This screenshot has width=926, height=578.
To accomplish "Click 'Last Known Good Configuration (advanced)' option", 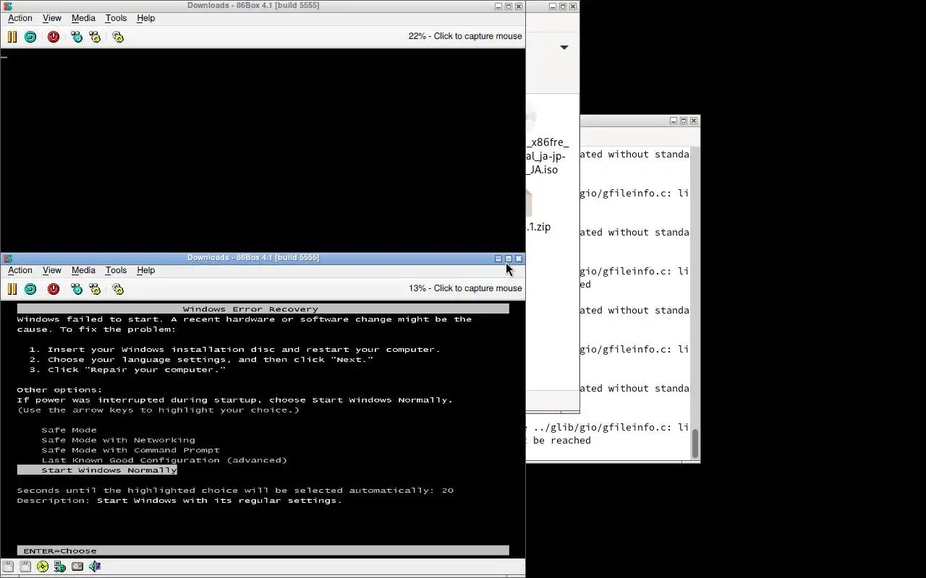I will 164,460.
